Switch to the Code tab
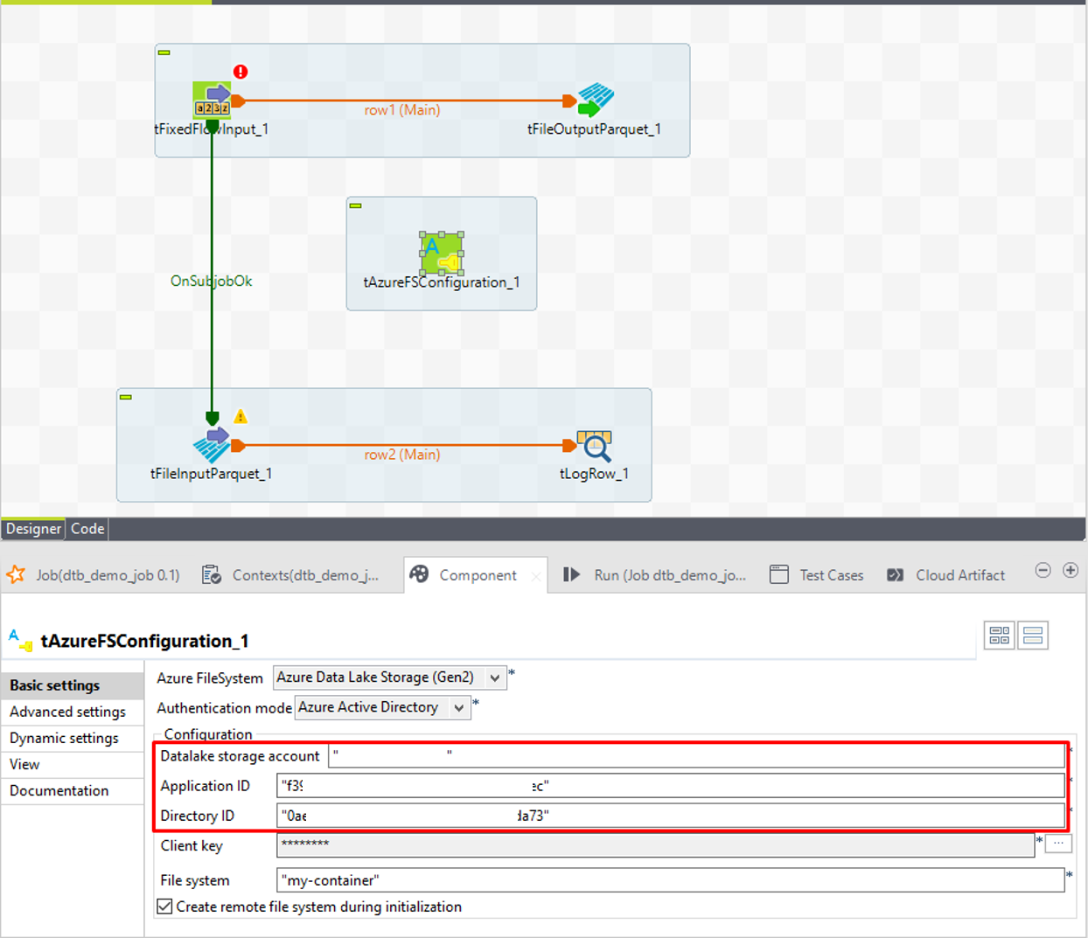This screenshot has height=938, width=1088. point(87,528)
